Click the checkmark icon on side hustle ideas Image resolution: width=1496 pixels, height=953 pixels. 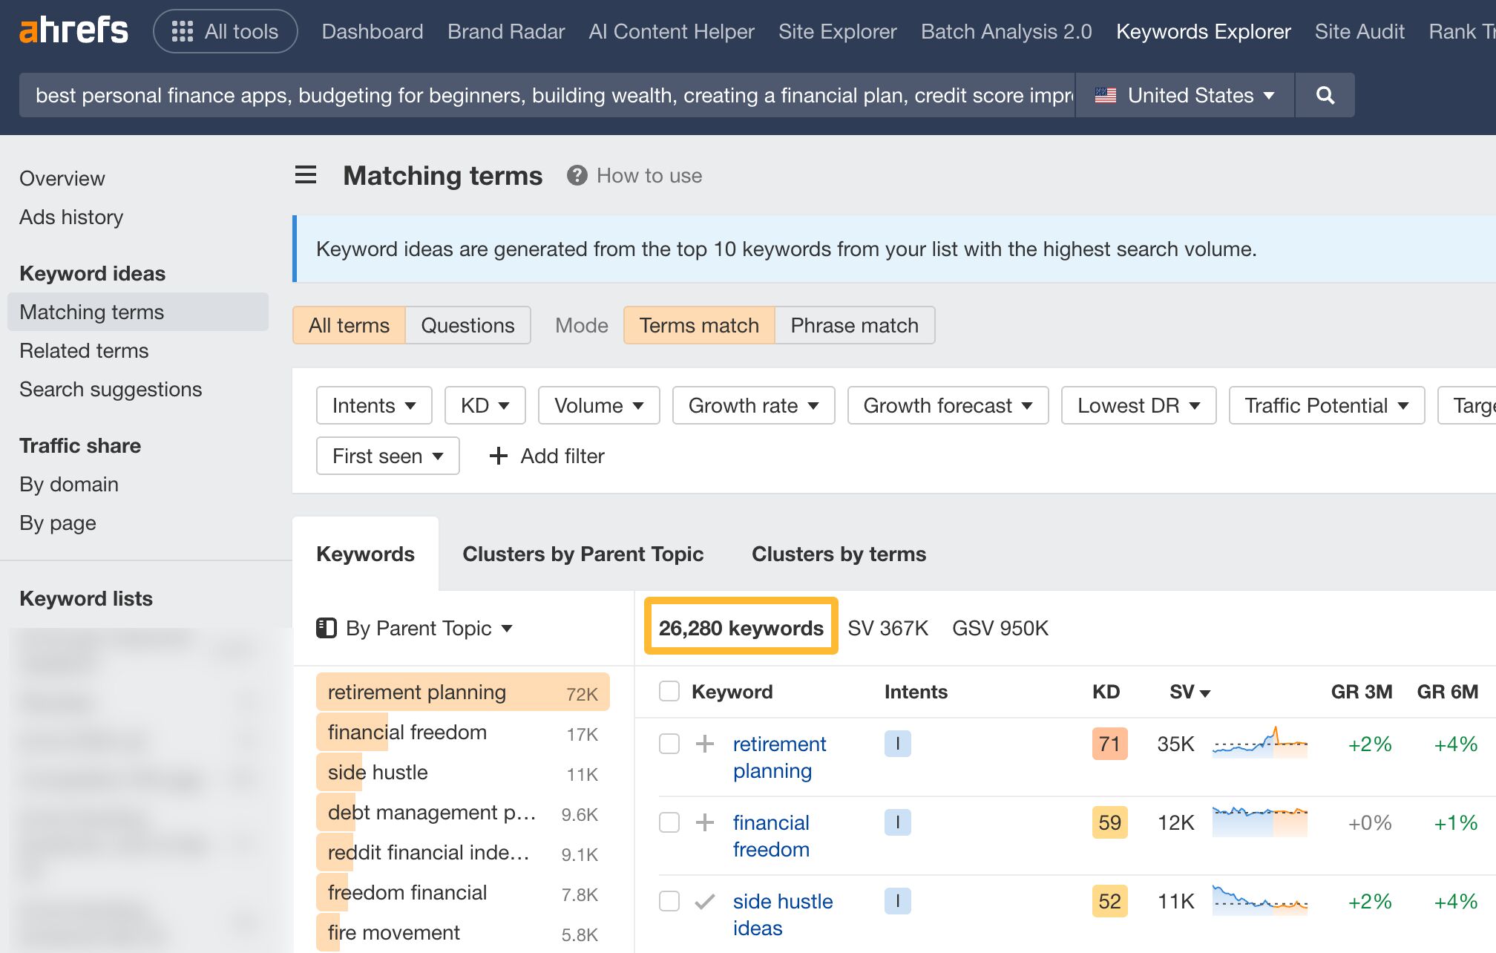click(x=703, y=901)
